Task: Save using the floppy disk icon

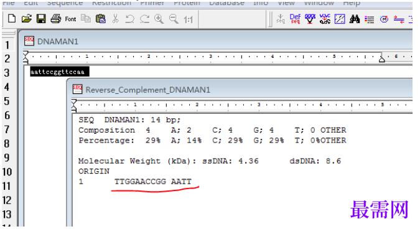Action: (41, 19)
